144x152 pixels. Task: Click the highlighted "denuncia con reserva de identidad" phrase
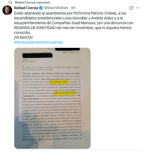(x=65, y=93)
